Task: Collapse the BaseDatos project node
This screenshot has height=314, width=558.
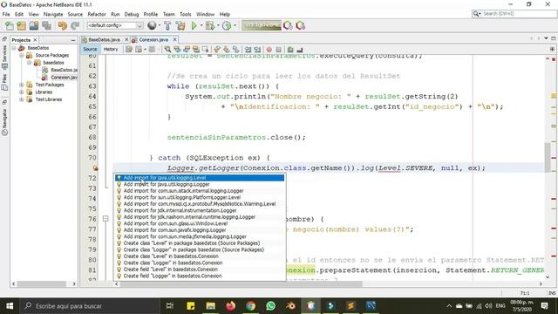Action: click(x=14, y=48)
